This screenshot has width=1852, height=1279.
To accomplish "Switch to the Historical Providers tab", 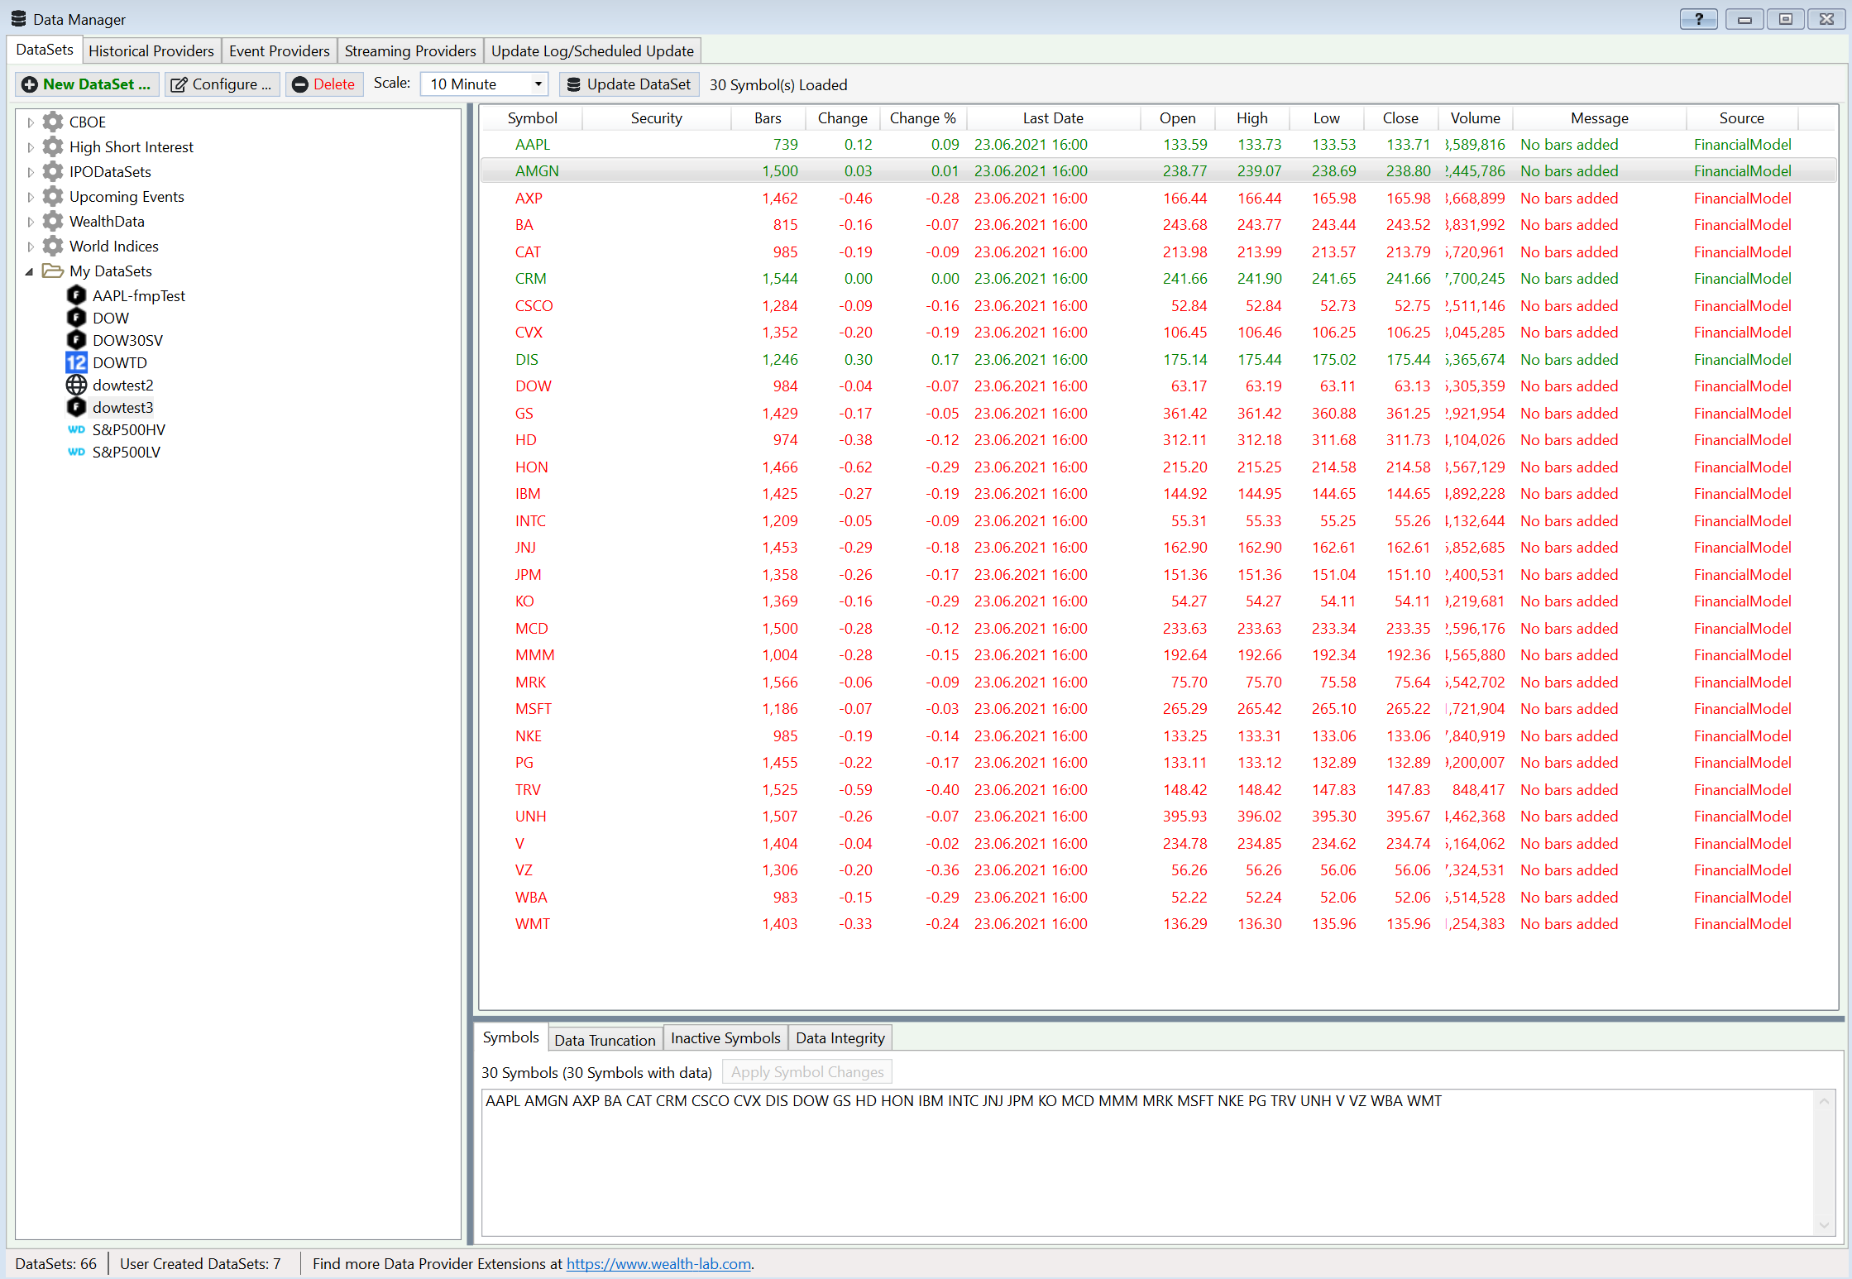I will (x=151, y=50).
